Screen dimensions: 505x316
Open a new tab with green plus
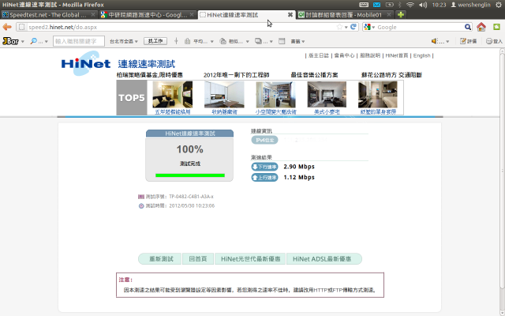pos(401,14)
